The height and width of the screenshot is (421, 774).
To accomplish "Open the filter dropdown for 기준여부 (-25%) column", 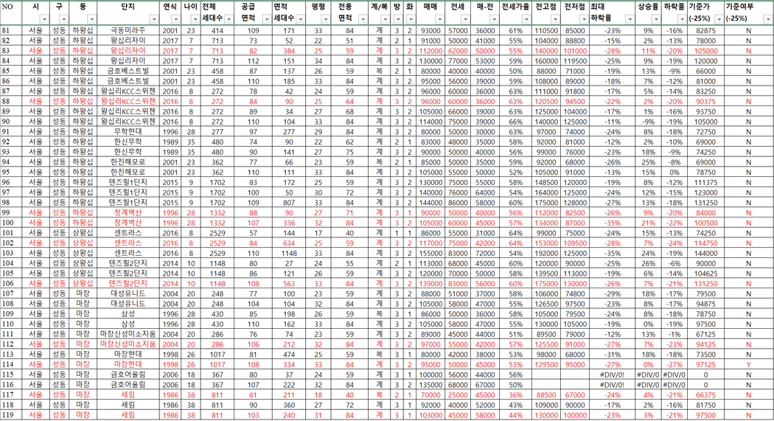I will pyautogui.click(x=767, y=19).
